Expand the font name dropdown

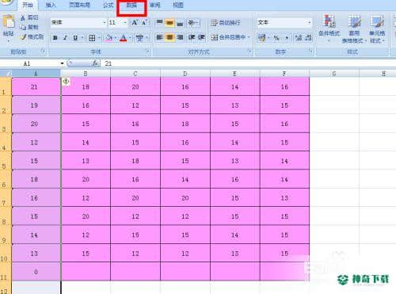(105, 23)
